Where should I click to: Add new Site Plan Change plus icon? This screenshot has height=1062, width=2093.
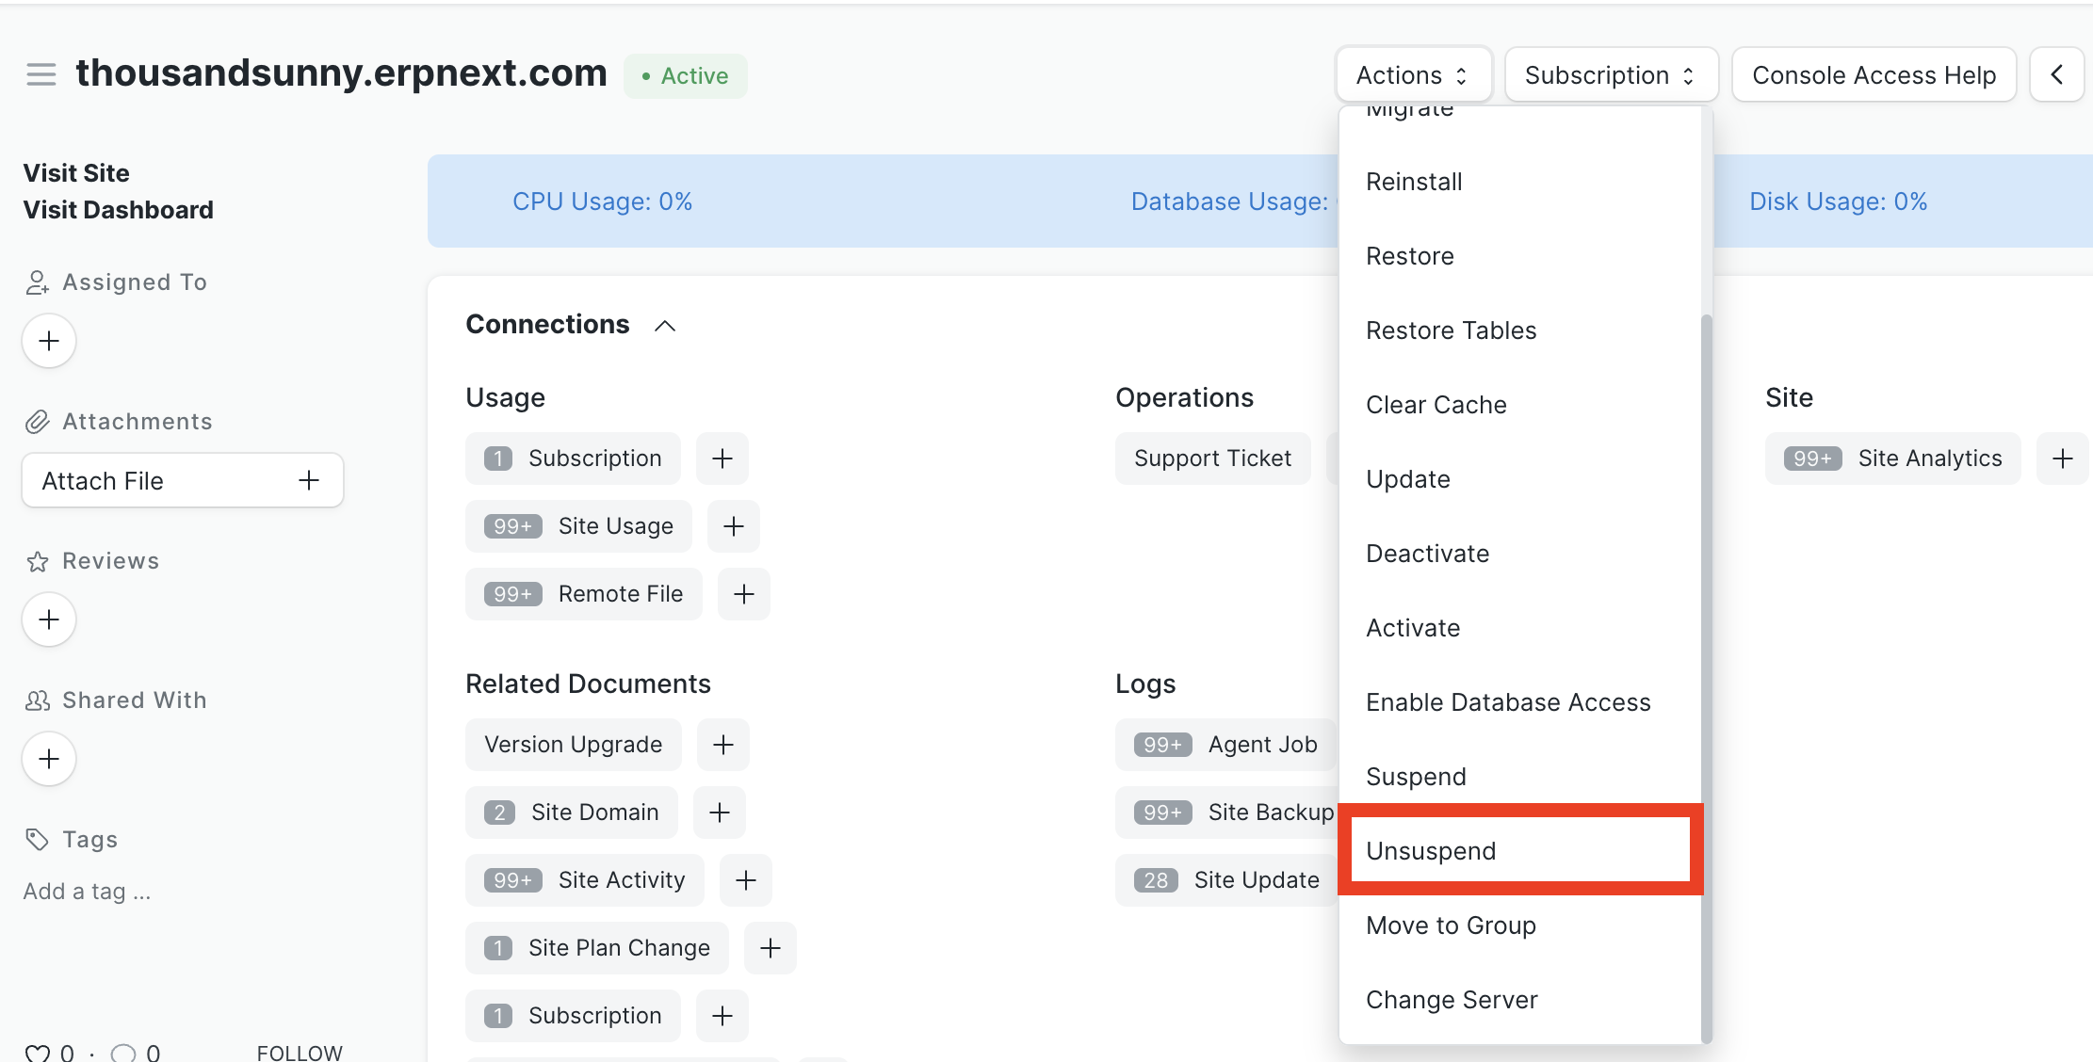(770, 948)
